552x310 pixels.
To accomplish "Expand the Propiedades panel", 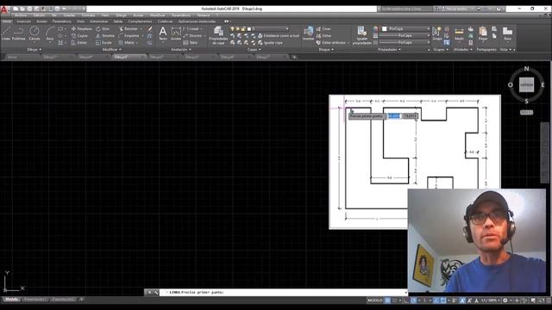I will (x=389, y=50).
